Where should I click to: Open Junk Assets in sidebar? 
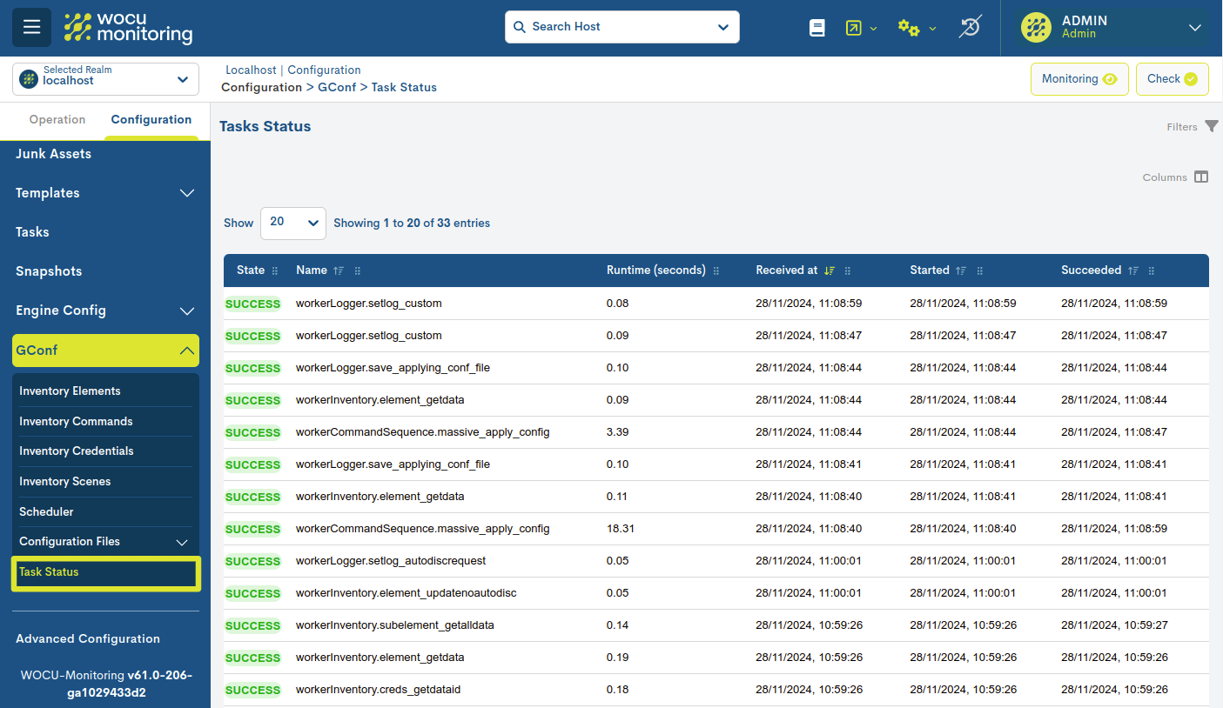(53, 154)
